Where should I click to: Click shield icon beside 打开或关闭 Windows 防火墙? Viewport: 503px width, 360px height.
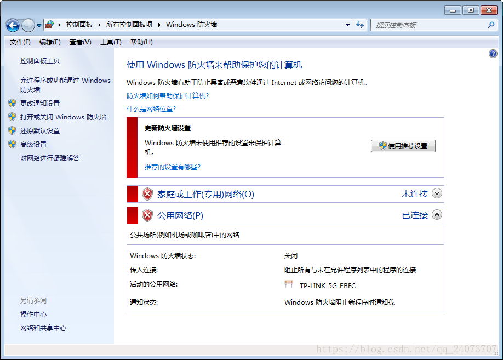point(12,117)
